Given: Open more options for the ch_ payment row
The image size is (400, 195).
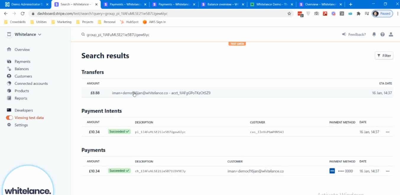Looking at the screenshot, I should [388, 171].
